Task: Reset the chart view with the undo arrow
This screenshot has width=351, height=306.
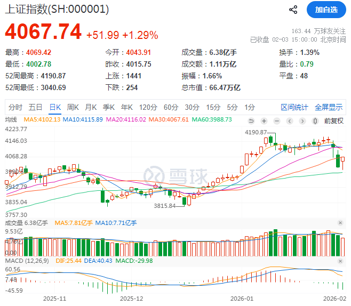Action: pos(252,120)
